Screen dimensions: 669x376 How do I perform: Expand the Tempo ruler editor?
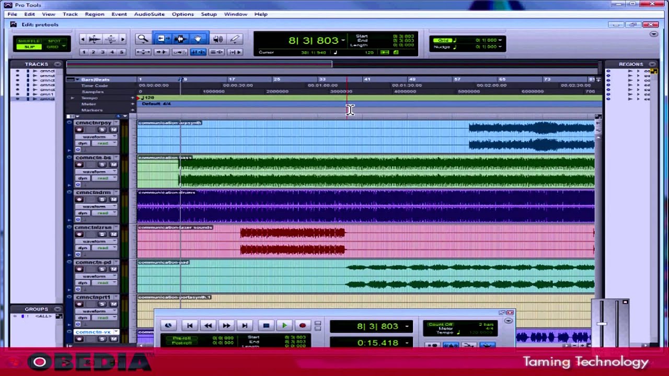click(73, 98)
